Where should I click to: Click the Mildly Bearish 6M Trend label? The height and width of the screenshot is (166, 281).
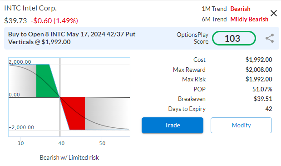click(249, 19)
